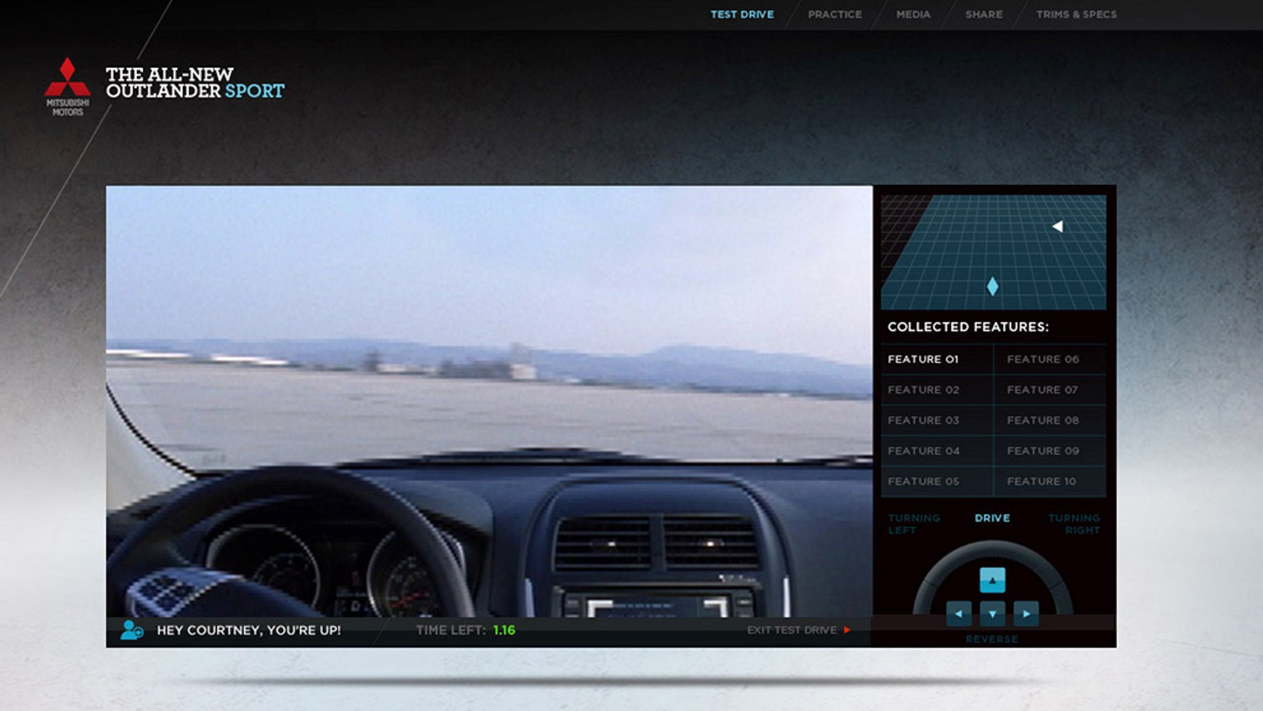Click the Outlander Sport title text
The image size is (1263, 711).
(x=195, y=83)
